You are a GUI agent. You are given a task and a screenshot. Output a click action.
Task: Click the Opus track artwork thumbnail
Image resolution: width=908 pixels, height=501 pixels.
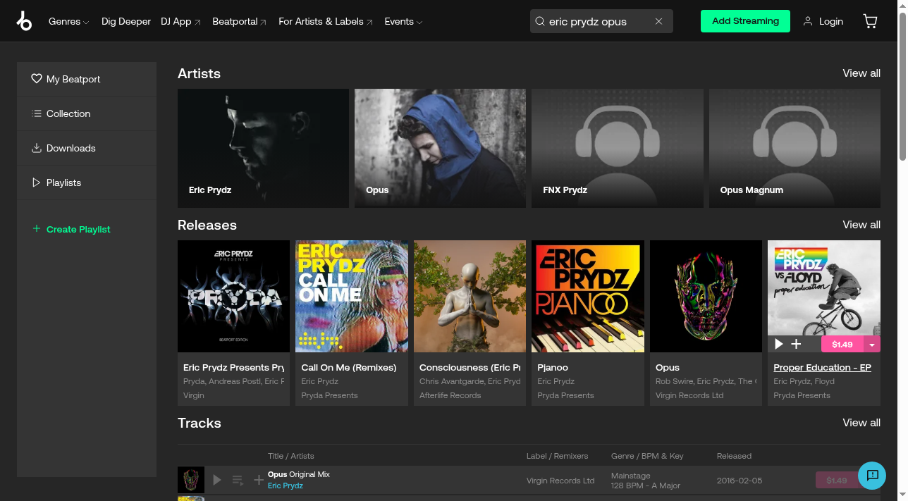191,480
